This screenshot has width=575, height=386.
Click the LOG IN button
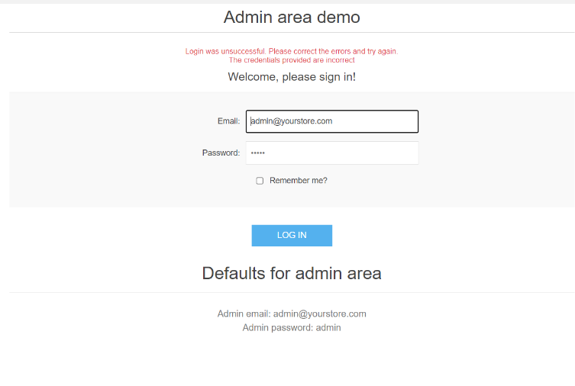[292, 236]
